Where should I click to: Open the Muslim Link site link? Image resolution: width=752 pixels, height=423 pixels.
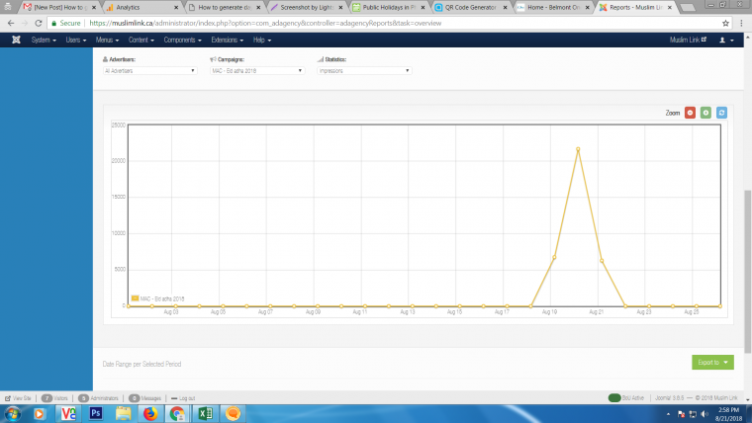tap(688, 40)
